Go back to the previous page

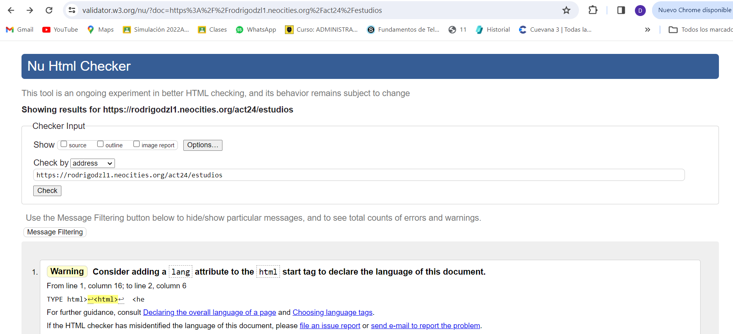click(11, 10)
